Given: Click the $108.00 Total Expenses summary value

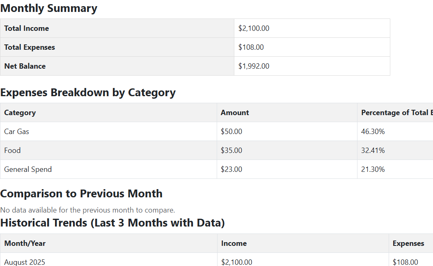Looking at the screenshot, I should [251, 47].
